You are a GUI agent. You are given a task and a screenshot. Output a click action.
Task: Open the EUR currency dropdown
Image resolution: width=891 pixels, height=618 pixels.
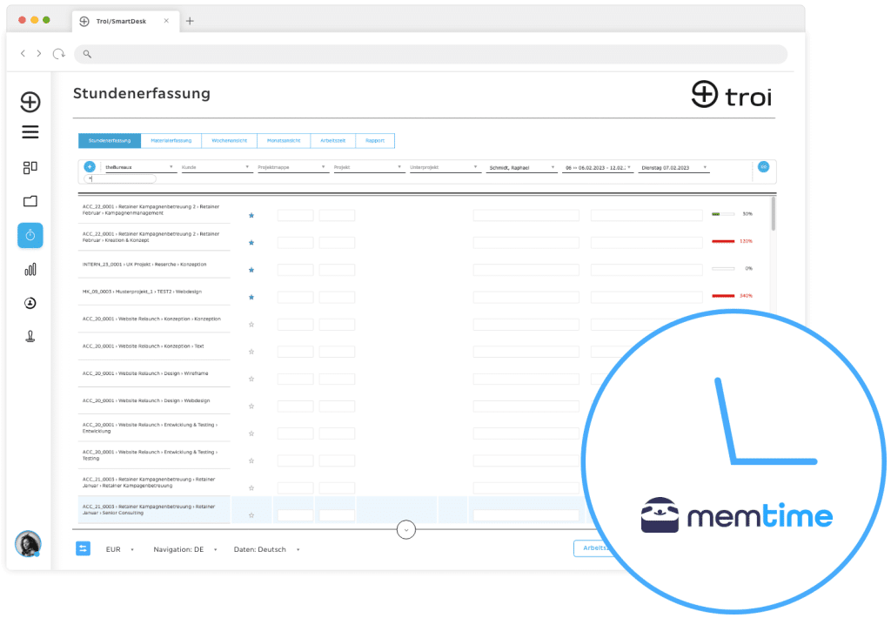(x=119, y=549)
